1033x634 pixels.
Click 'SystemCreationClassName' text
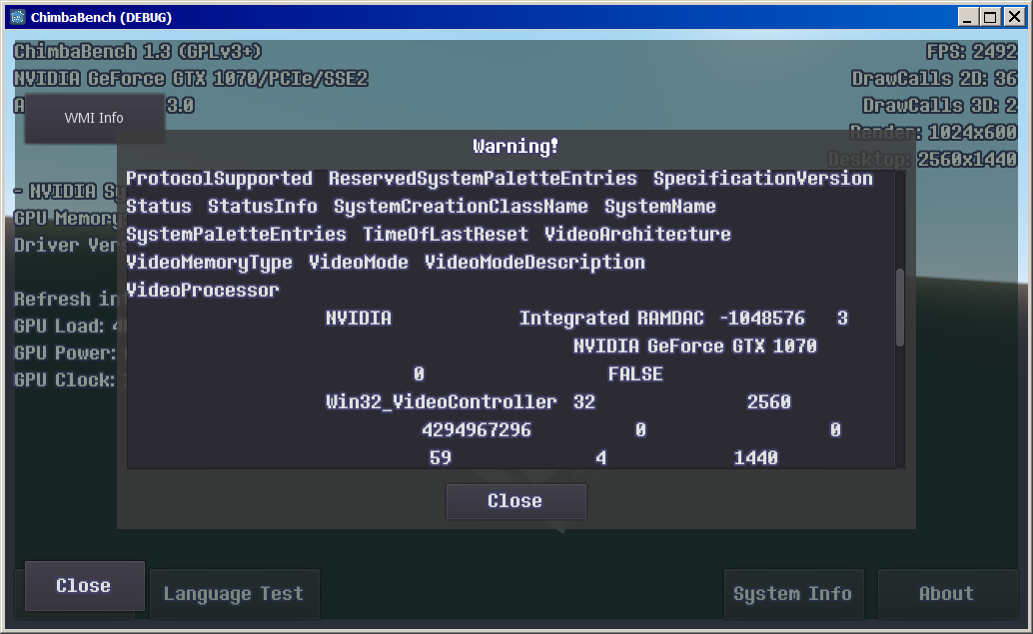(x=461, y=207)
